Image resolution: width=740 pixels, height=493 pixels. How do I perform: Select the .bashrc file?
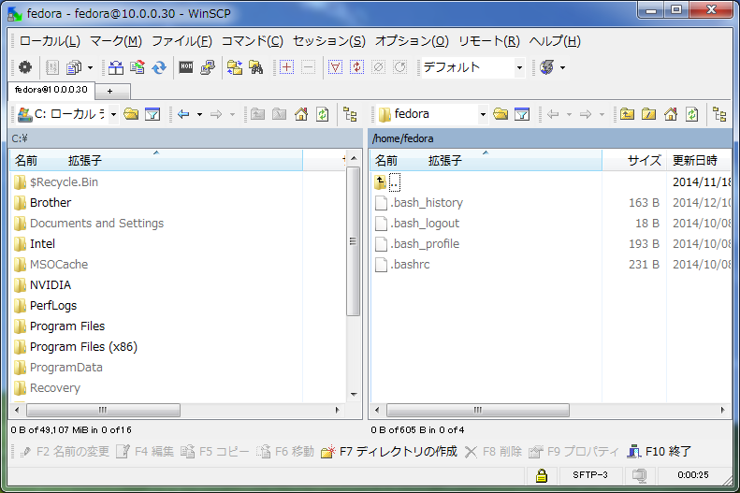click(402, 264)
